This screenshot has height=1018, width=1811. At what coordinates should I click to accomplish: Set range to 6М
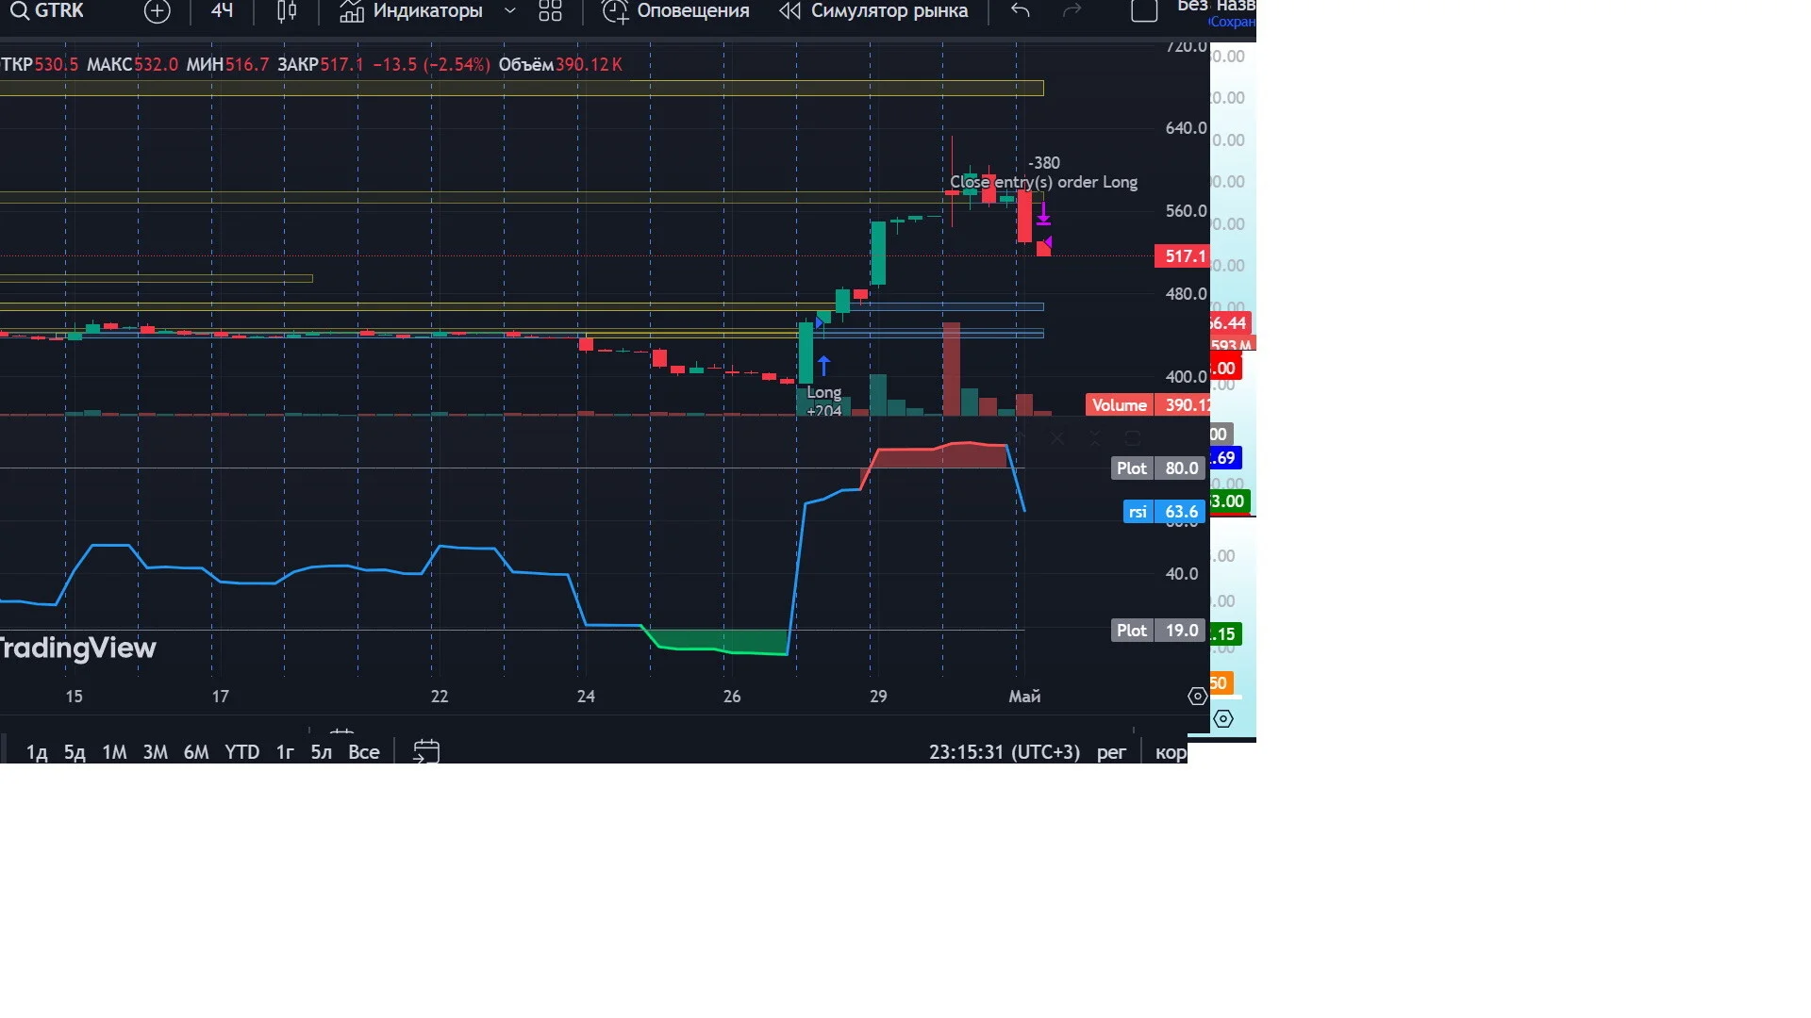[196, 752]
